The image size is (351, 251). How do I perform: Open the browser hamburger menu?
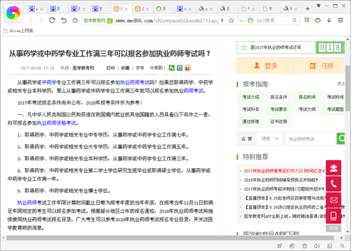(x=340, y=20)
